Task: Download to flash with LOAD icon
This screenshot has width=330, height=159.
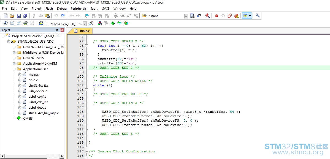Action: (x=41, y=23)
